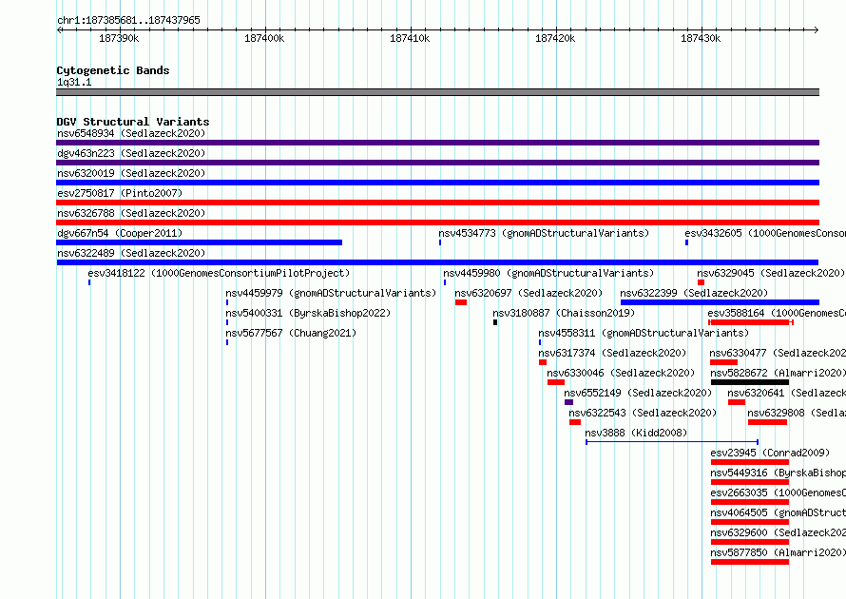The image size is (846, 599).
Task: Open the nsv6320641 Sedlazeck variant label
Action: point(787,393)
